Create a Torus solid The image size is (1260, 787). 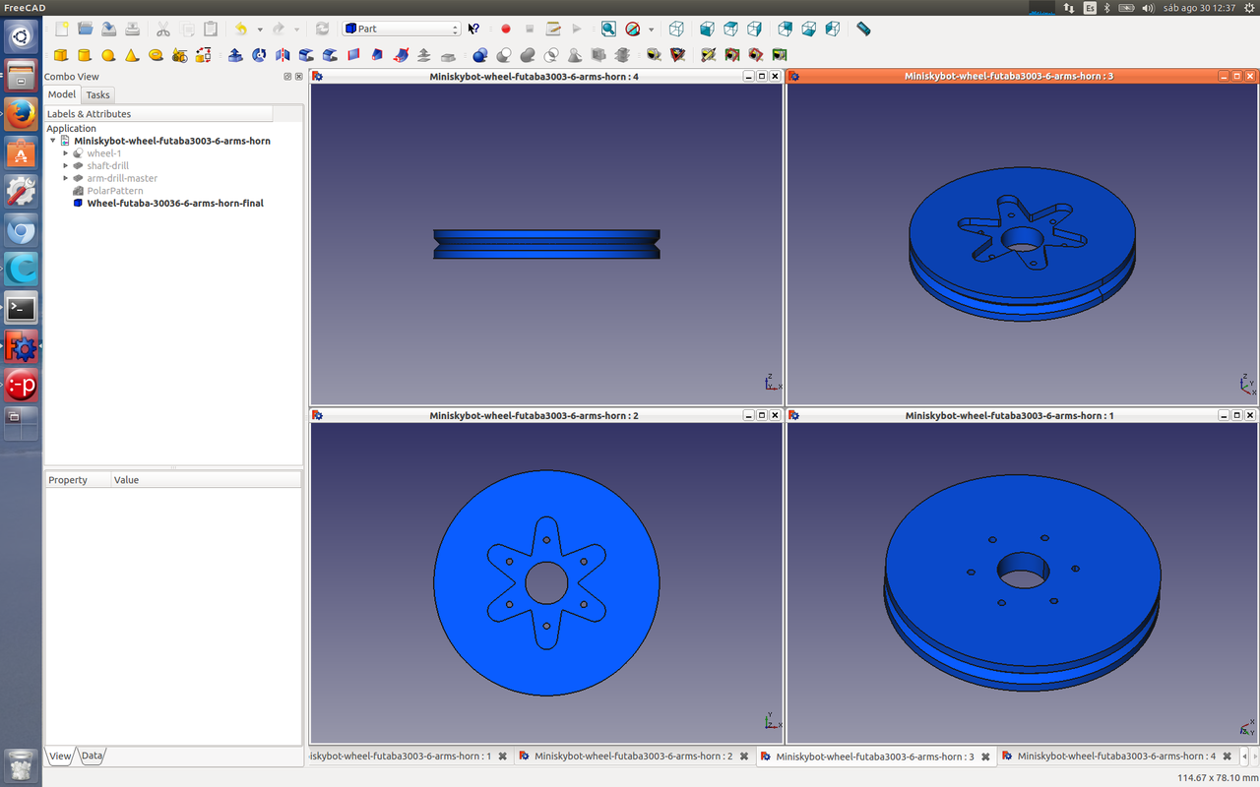click(156, 55)
